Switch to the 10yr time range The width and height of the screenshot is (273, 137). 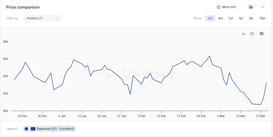262,18
